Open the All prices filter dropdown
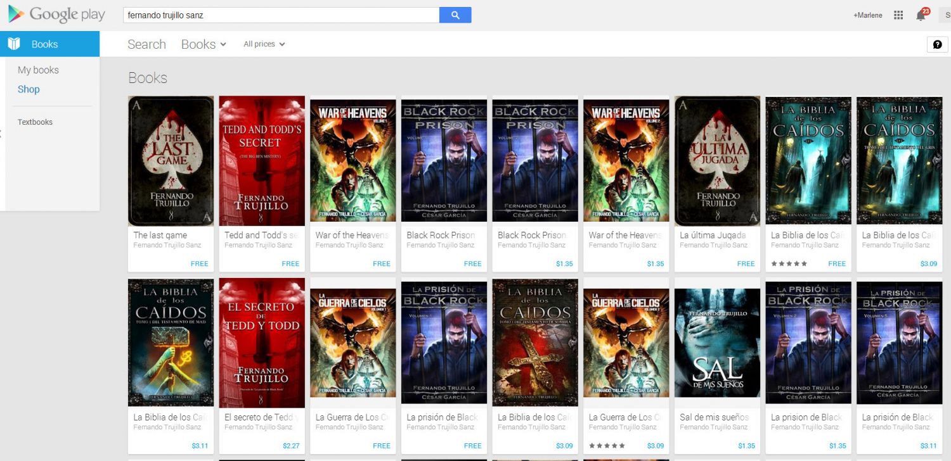951x461 pixels. [264, 44]
